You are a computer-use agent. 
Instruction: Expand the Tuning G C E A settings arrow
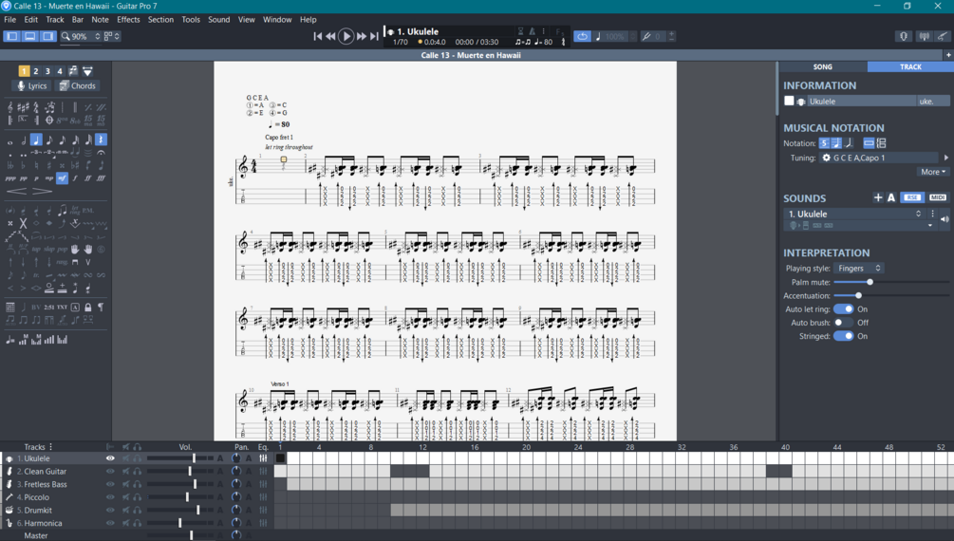[946, 158]
